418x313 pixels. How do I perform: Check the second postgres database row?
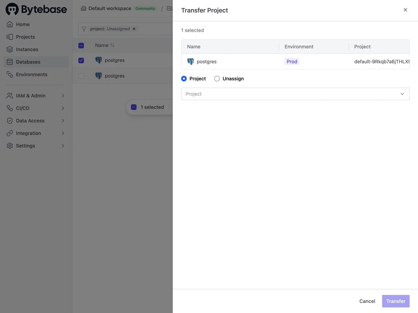click(x=81, y=76)
